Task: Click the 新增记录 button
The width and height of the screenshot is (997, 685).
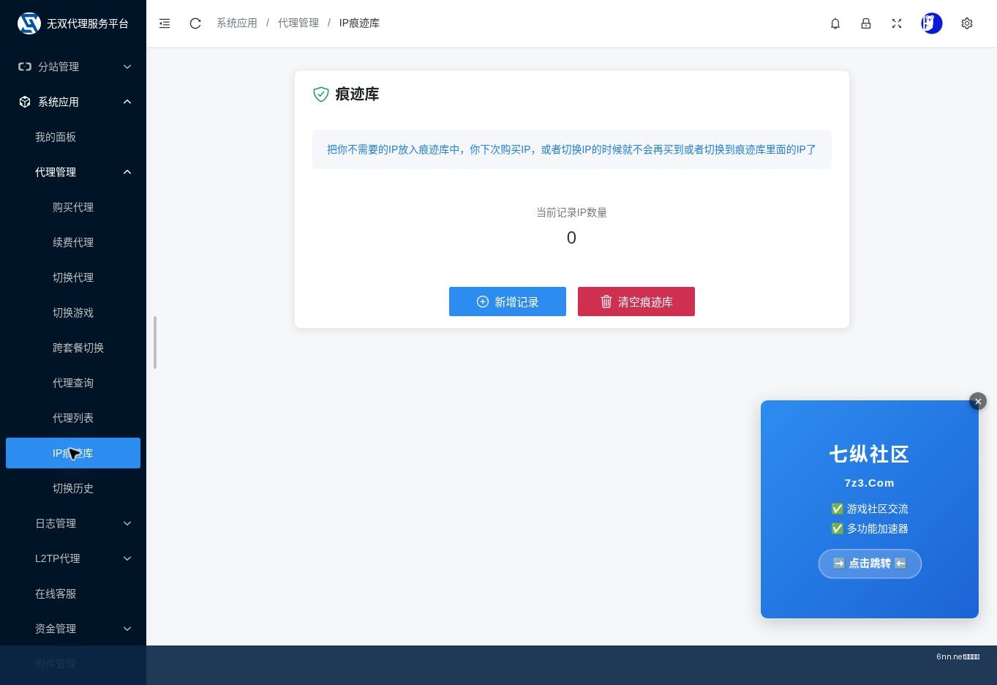Action: [x=508, y=302]
